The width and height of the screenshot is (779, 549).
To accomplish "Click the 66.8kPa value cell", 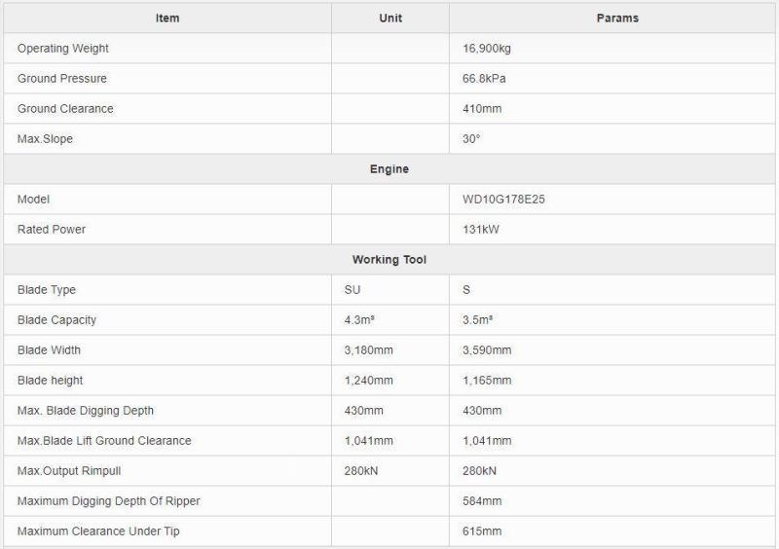I will [x=485, y=79].
